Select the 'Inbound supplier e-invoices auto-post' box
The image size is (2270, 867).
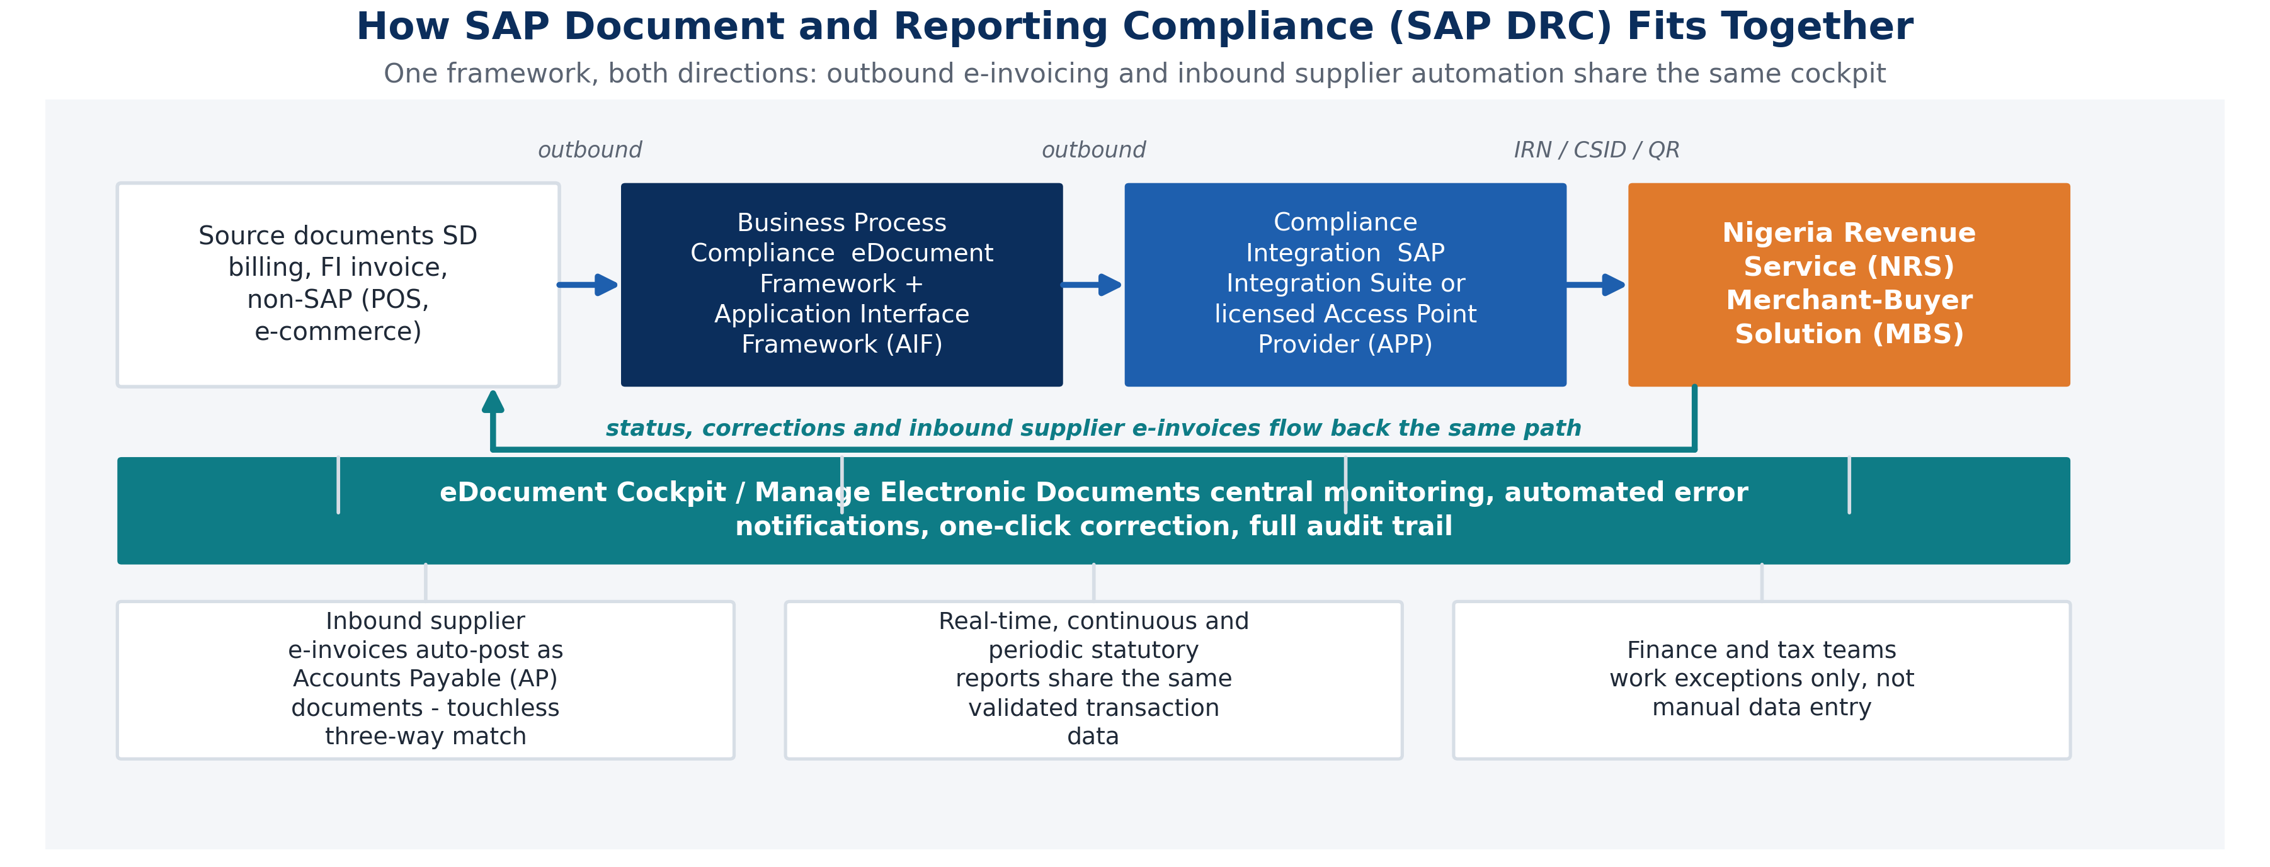pos(426,679)
